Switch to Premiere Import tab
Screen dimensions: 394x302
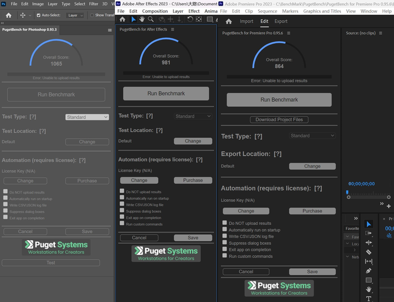(x=246, y=21)
